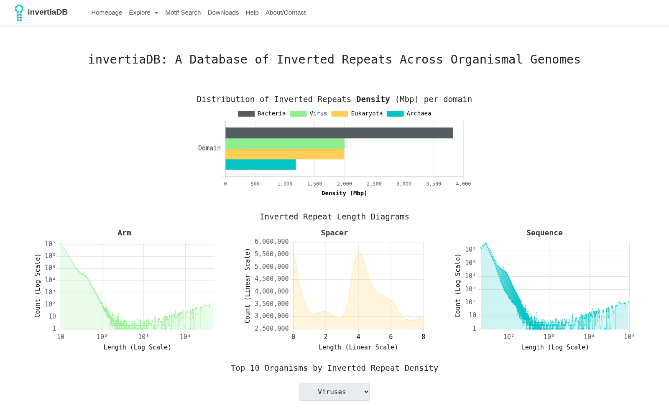Open the Viruses organism selector

click(334, 392)
